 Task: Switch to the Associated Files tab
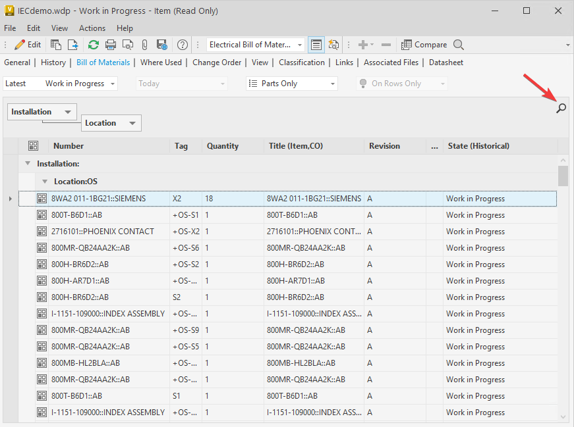(391, 63)
